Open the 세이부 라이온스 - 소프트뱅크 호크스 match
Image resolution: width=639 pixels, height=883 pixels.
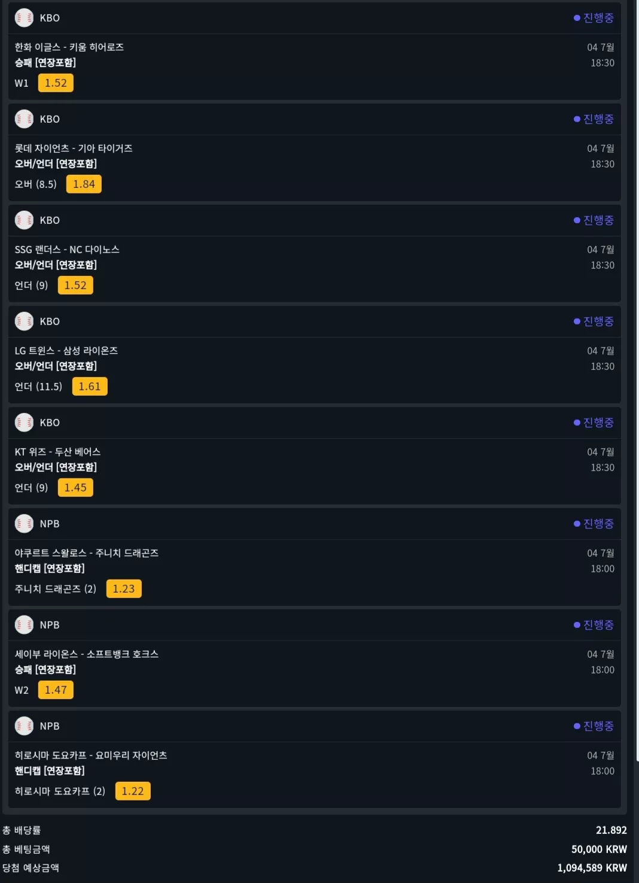tap(87, 654)
